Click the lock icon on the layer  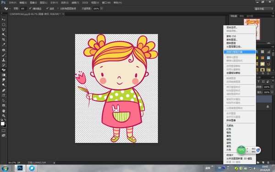(268, 106)
